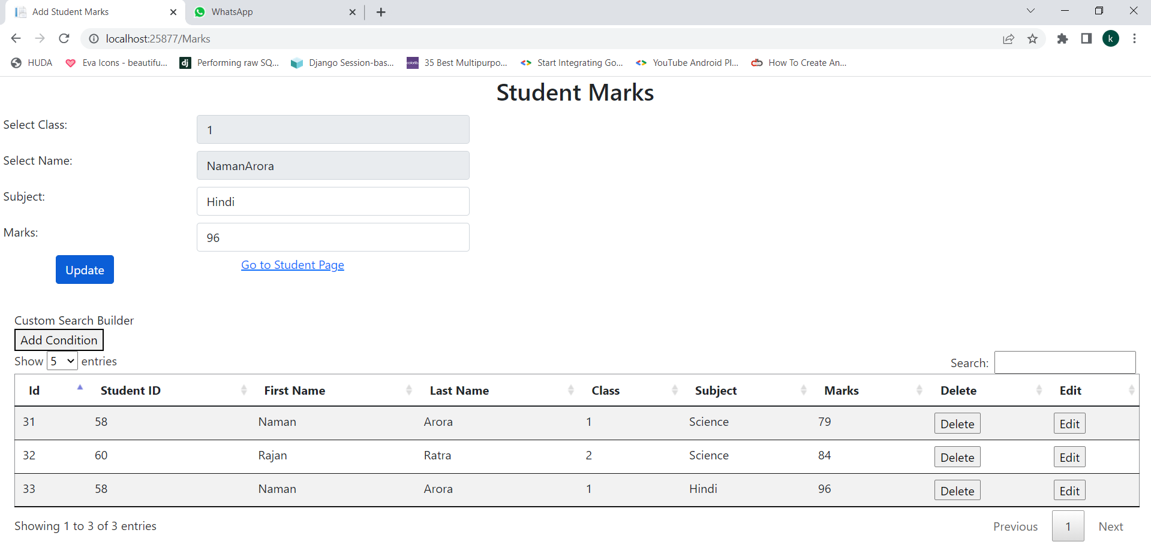Click the share page icon

[1008, 38]
